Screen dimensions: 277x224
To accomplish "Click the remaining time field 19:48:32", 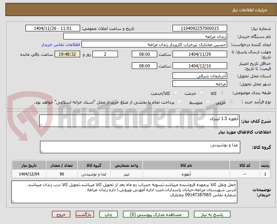I will coord(67,54).
